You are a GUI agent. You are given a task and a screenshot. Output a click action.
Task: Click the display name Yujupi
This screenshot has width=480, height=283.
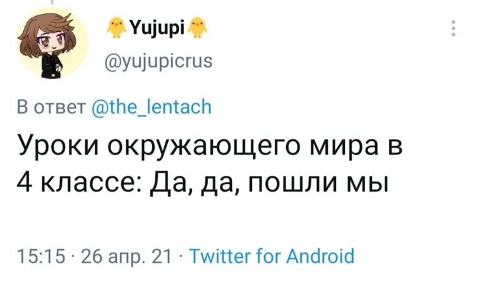pyautogui.click(x=157, y=28)
